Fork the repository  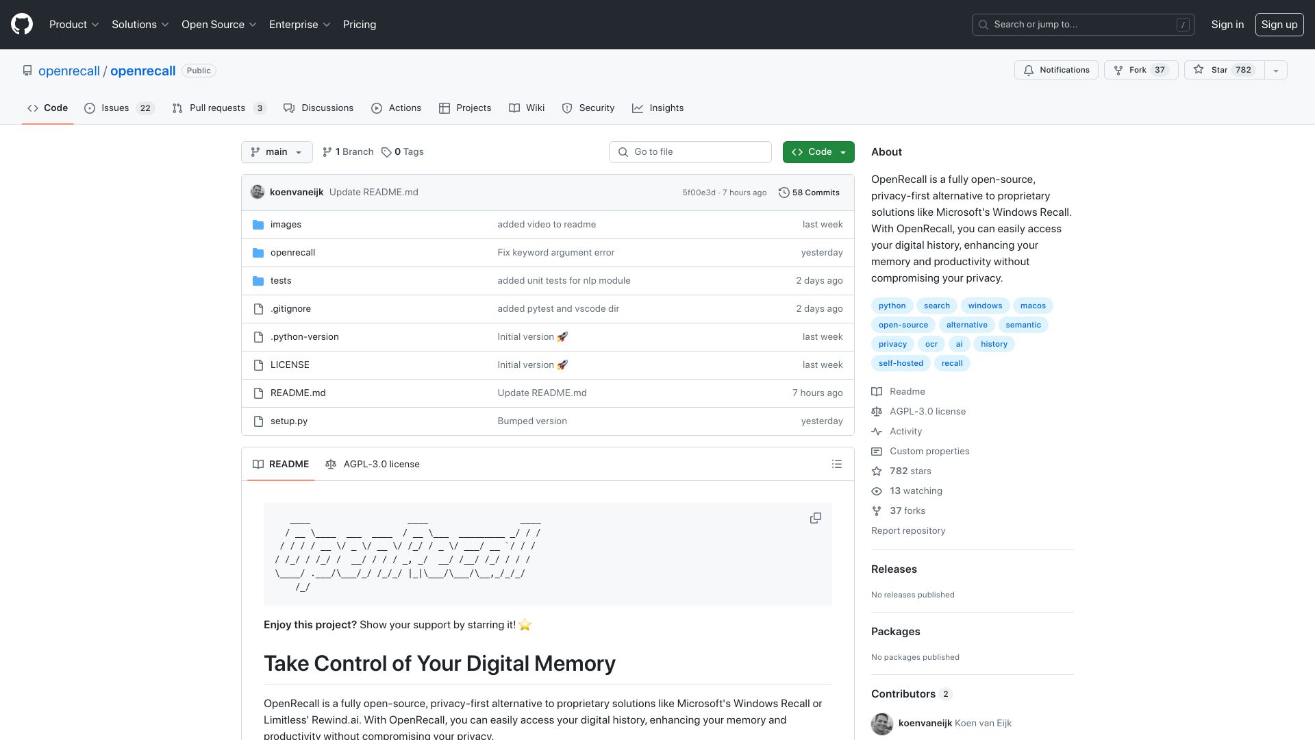[1140, 70]
